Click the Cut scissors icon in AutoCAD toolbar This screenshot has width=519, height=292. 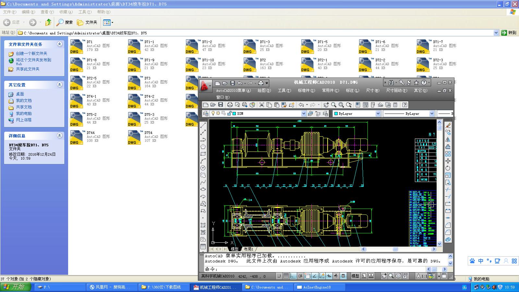pyautogui.click(x=262, y=105)
